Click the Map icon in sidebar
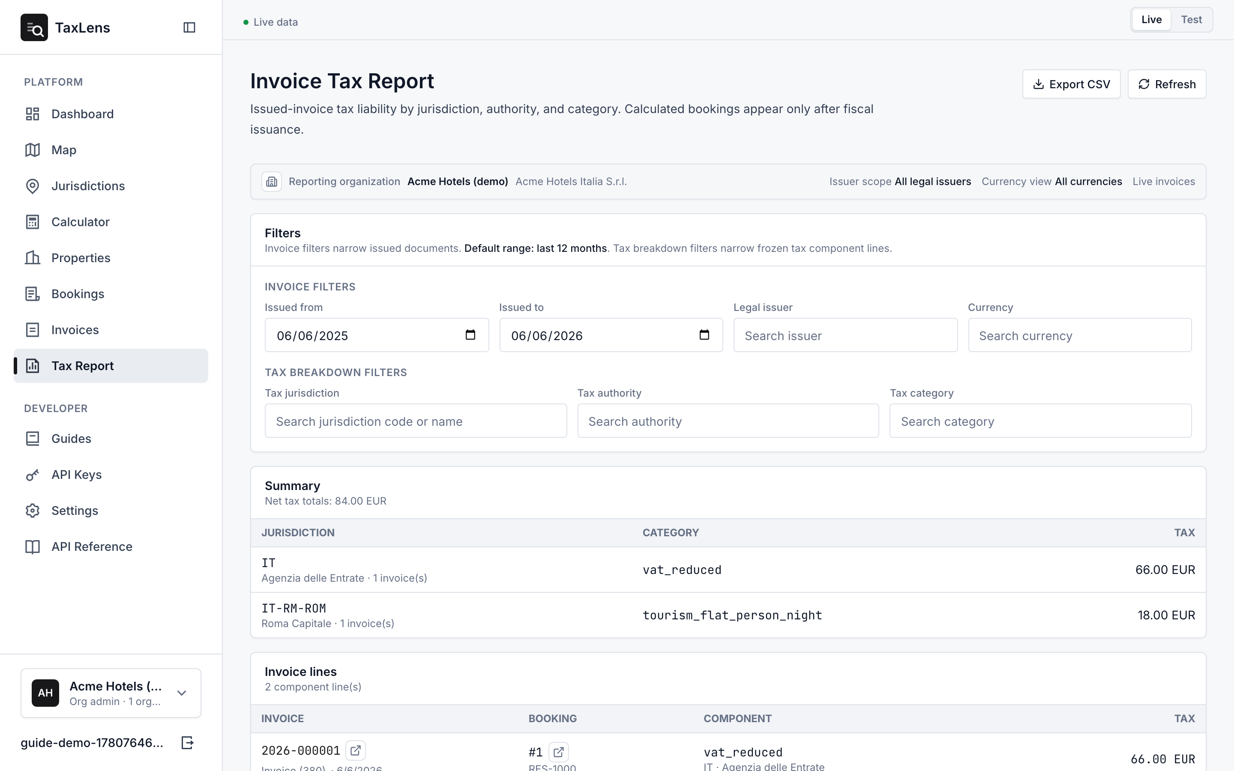1234x771 pixels. pyautogui.click(x=33, y=150)
